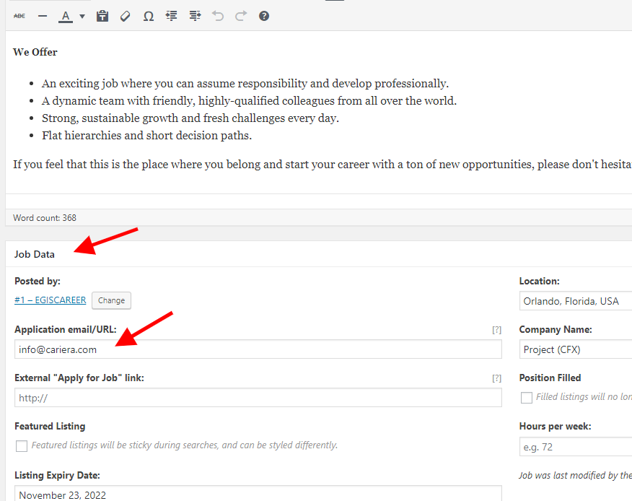Insert horizontal line from toolbar
This screenshot has width=632, height=501.
43,16
